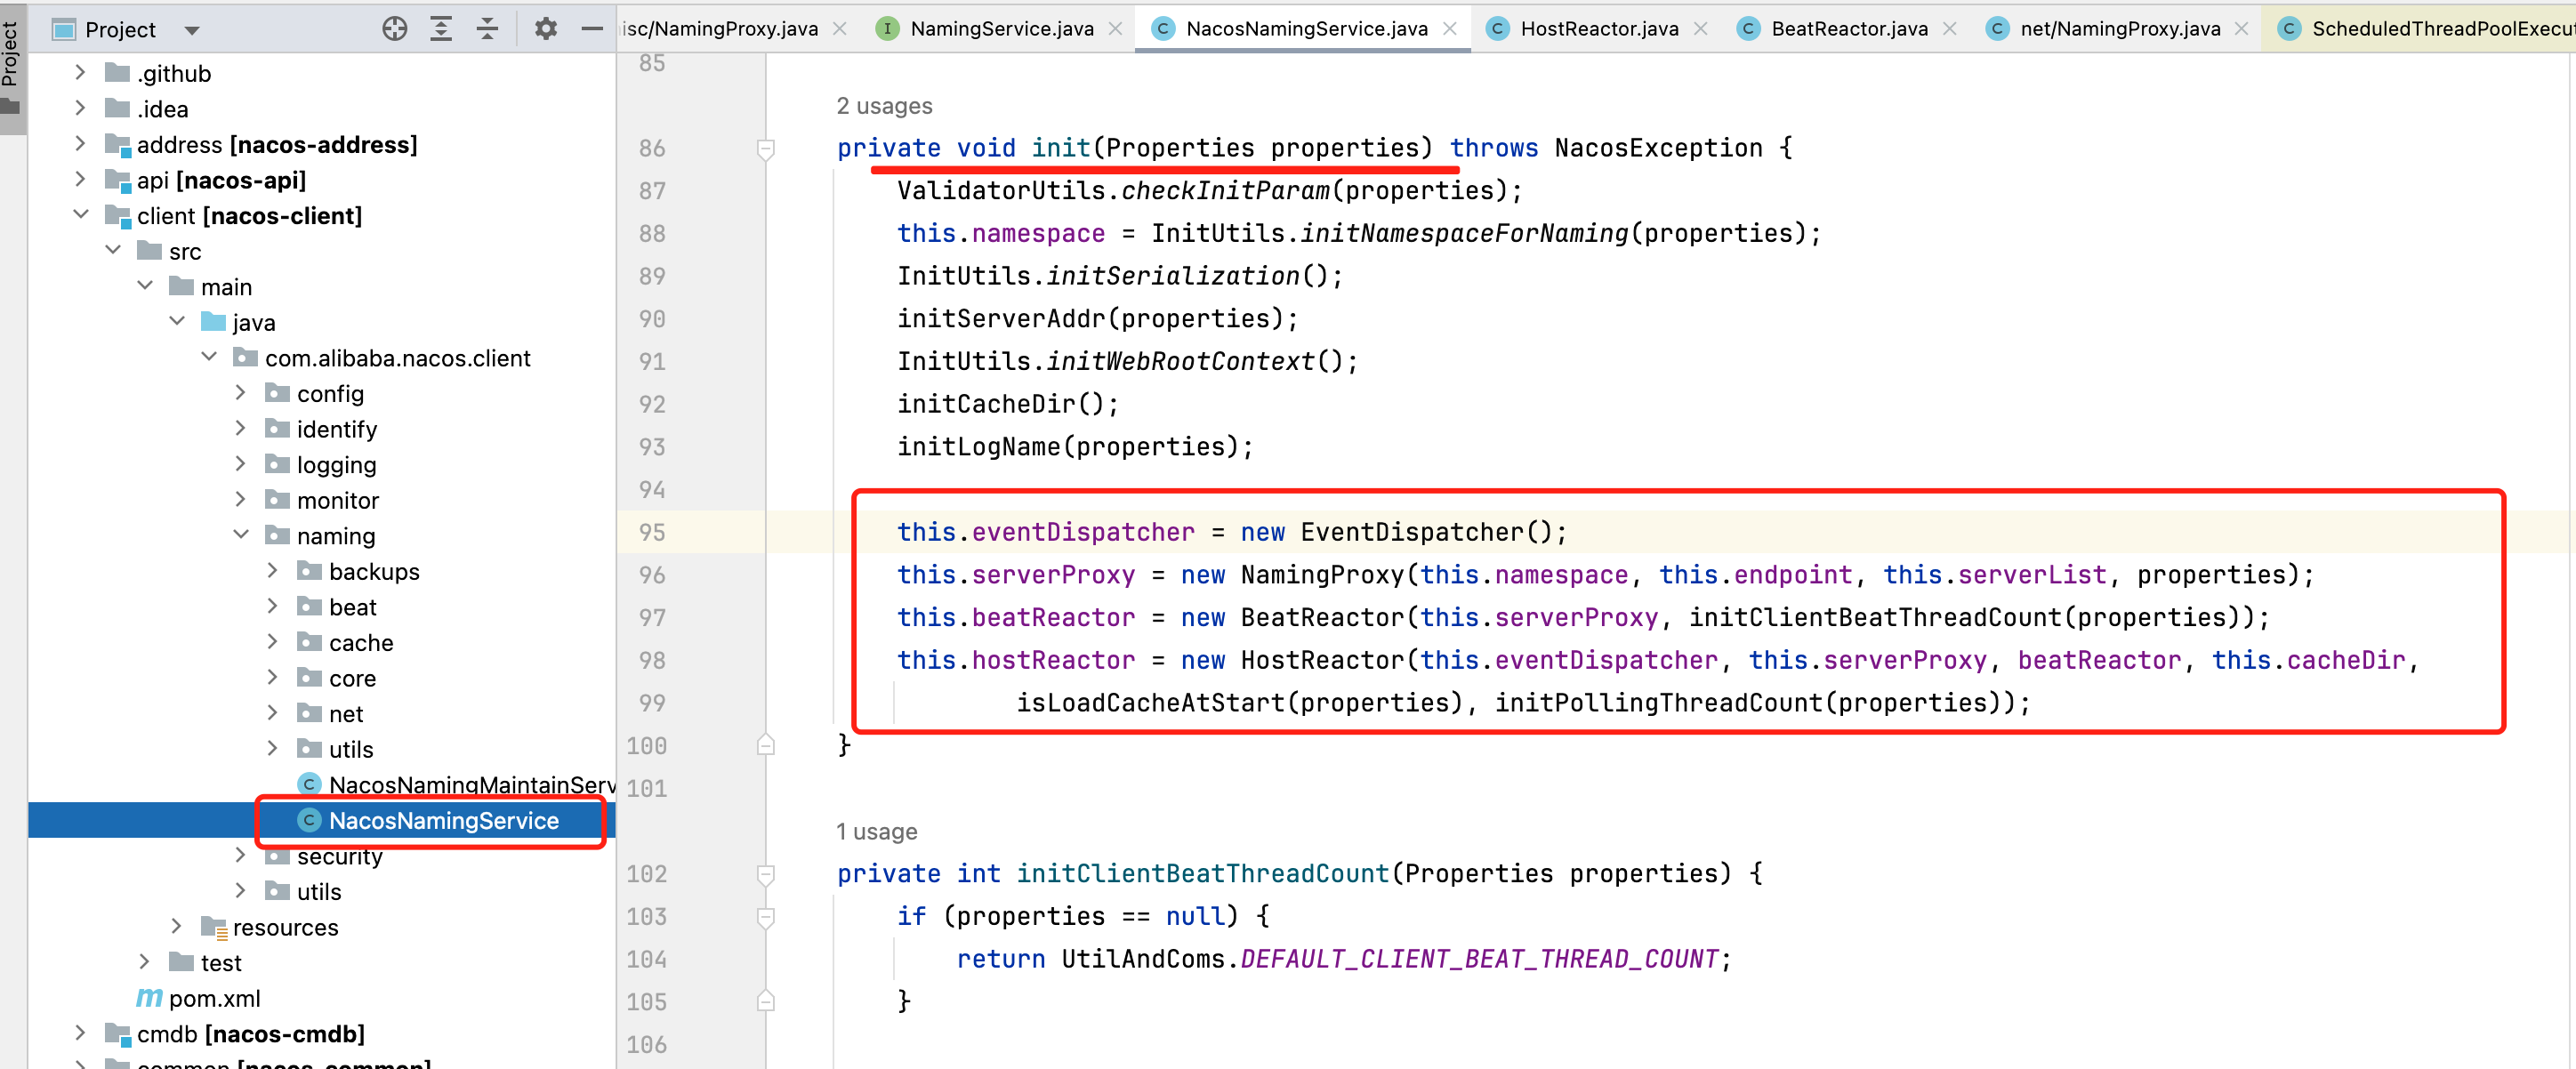Expand the cmdb [nacos-cmdb] module
The height and width of the screenshot is (1069, 2576).
(x=81, y=1033)
